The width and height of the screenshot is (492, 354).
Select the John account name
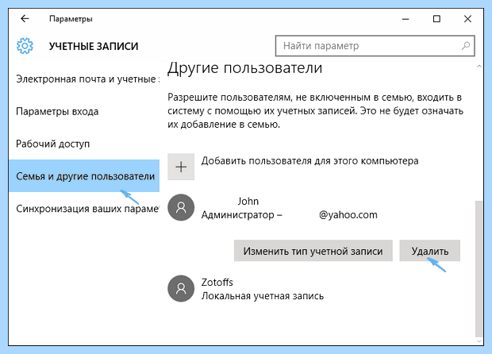pyautogui.click(x=248, y=201)
